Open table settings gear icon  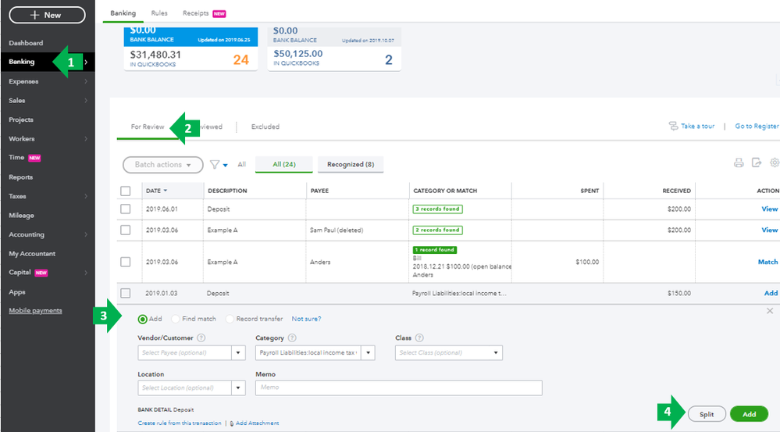775,162
